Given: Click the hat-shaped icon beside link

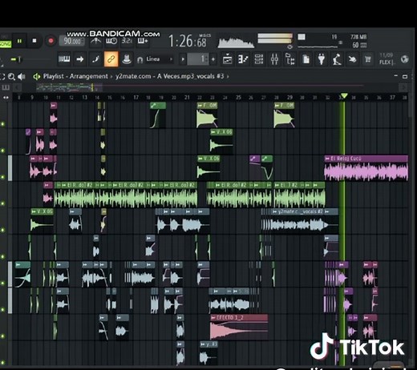Looking at the screenshot, I should tap(127, 59).
